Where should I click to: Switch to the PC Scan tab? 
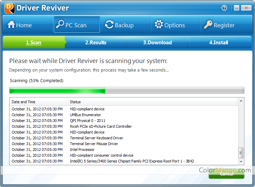(x=77, y=25)
